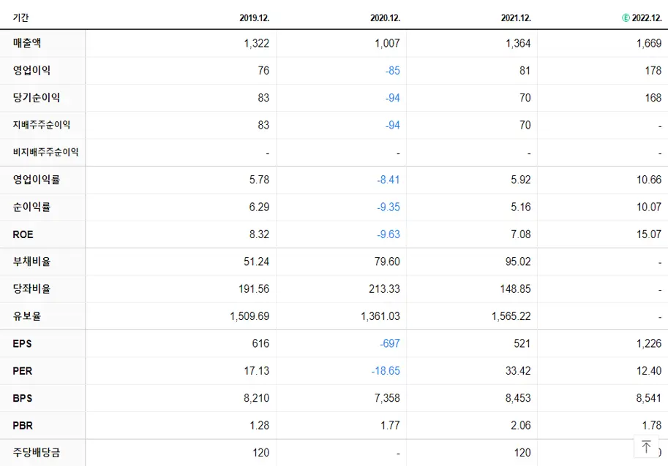Click the 당기순이익 row label
Screen dimensions: 668x466
pos(36,97)
